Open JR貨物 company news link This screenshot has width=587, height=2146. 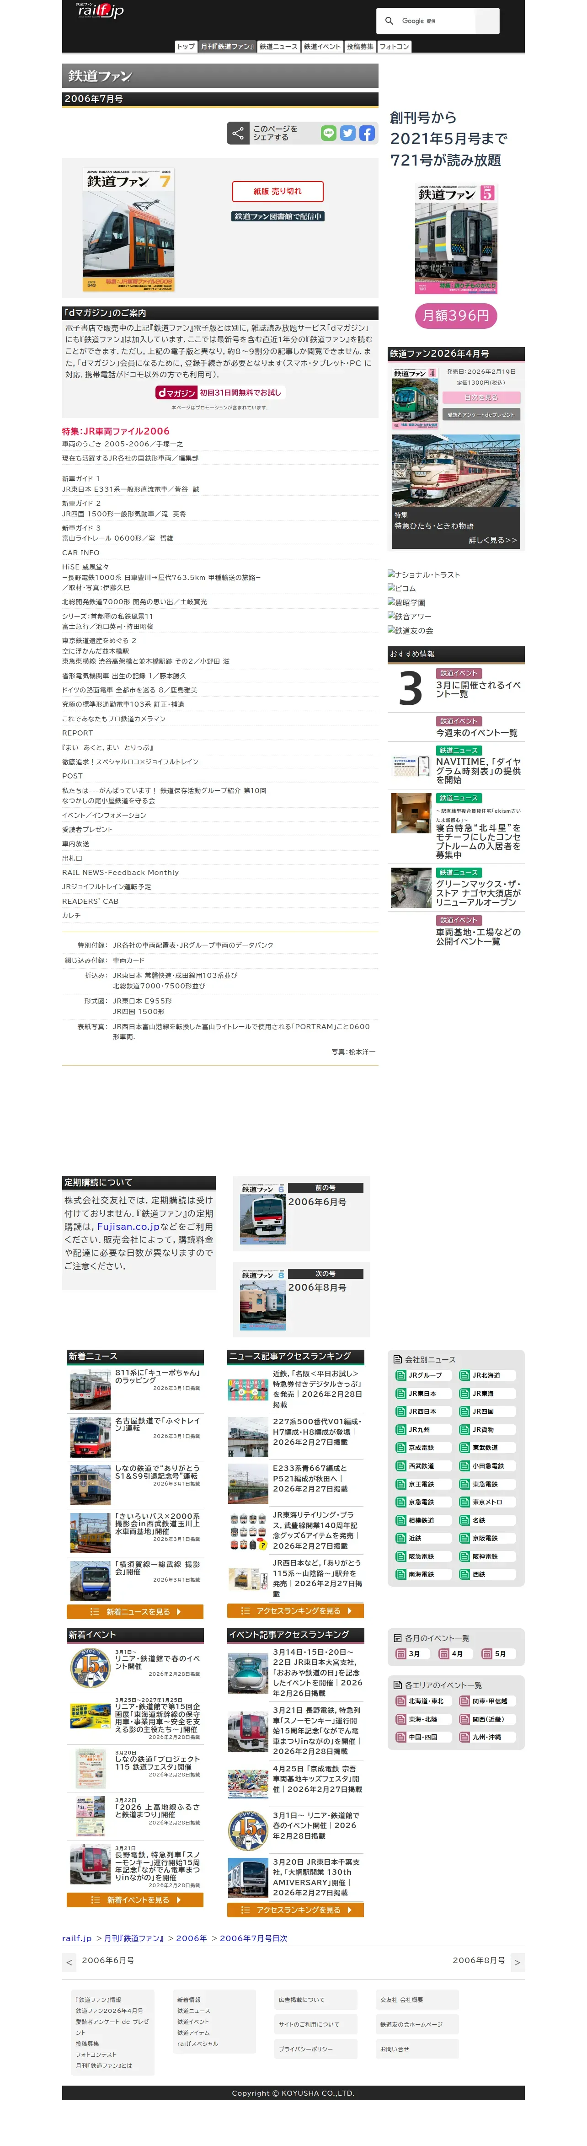click(x=488, y=1430)
